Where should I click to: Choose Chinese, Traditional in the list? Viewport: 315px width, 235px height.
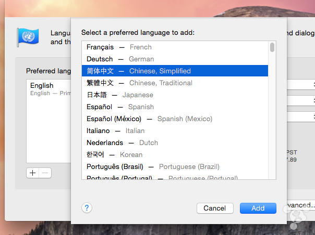point(139,83)
